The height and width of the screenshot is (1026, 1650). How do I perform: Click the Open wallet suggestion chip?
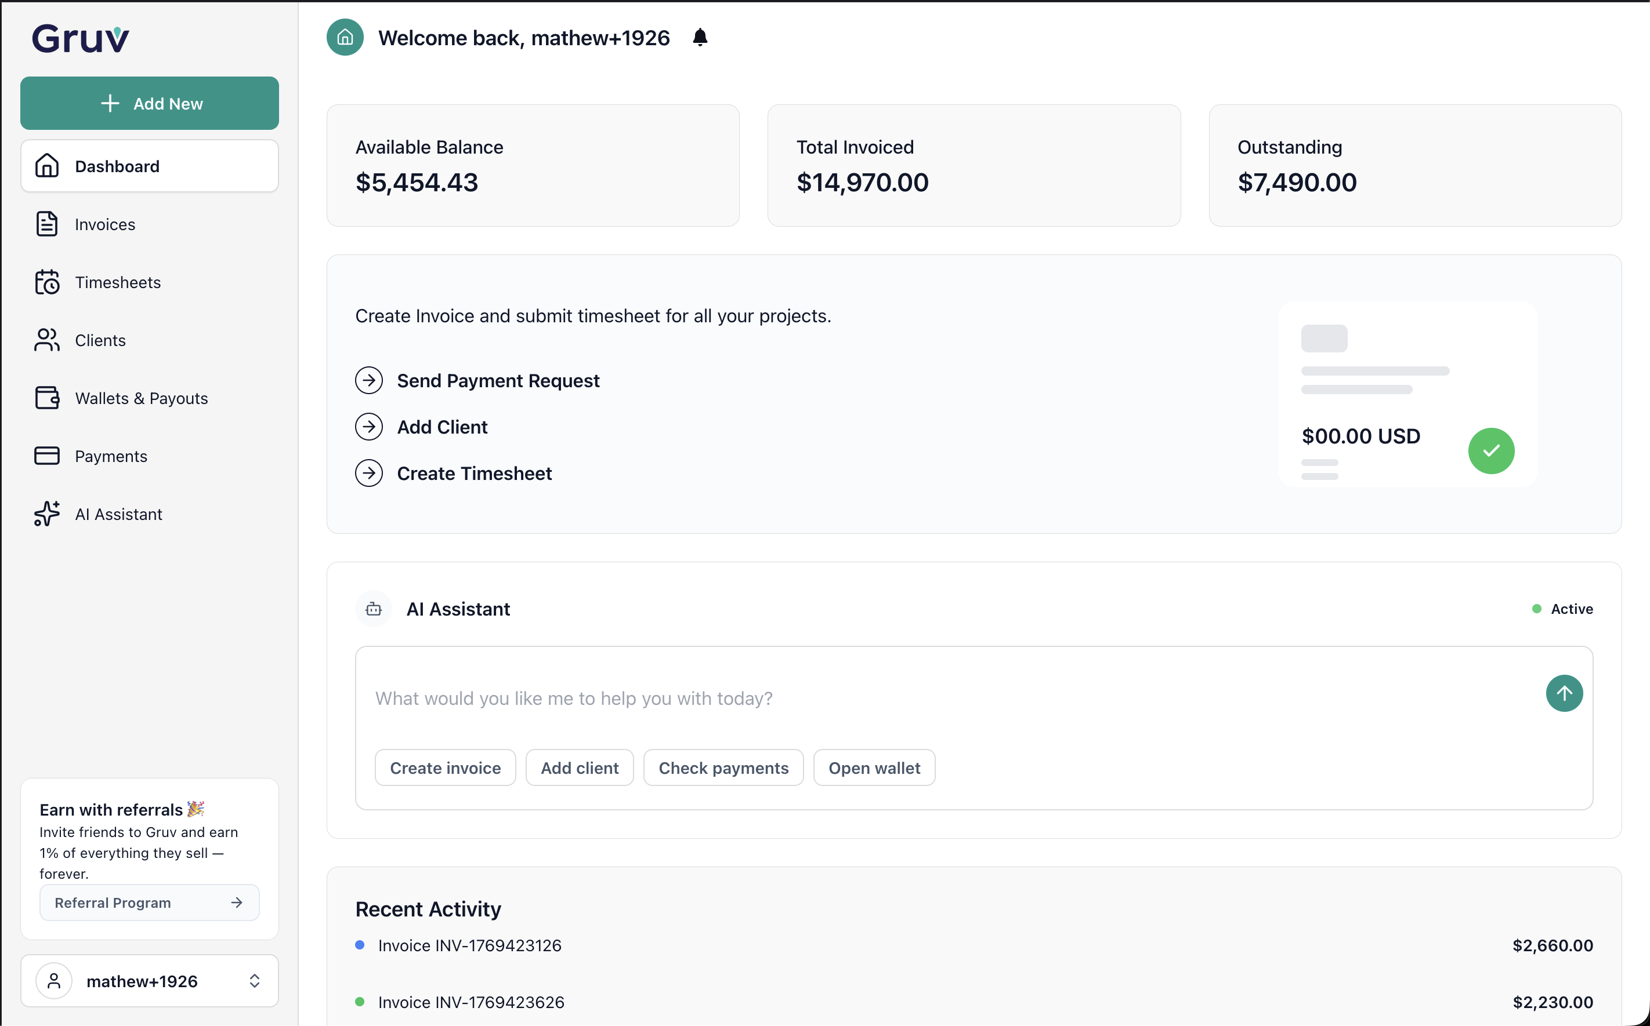[x=874, y=767]
